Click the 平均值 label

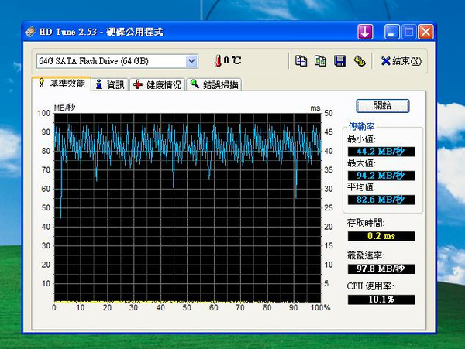coord(361,187)
